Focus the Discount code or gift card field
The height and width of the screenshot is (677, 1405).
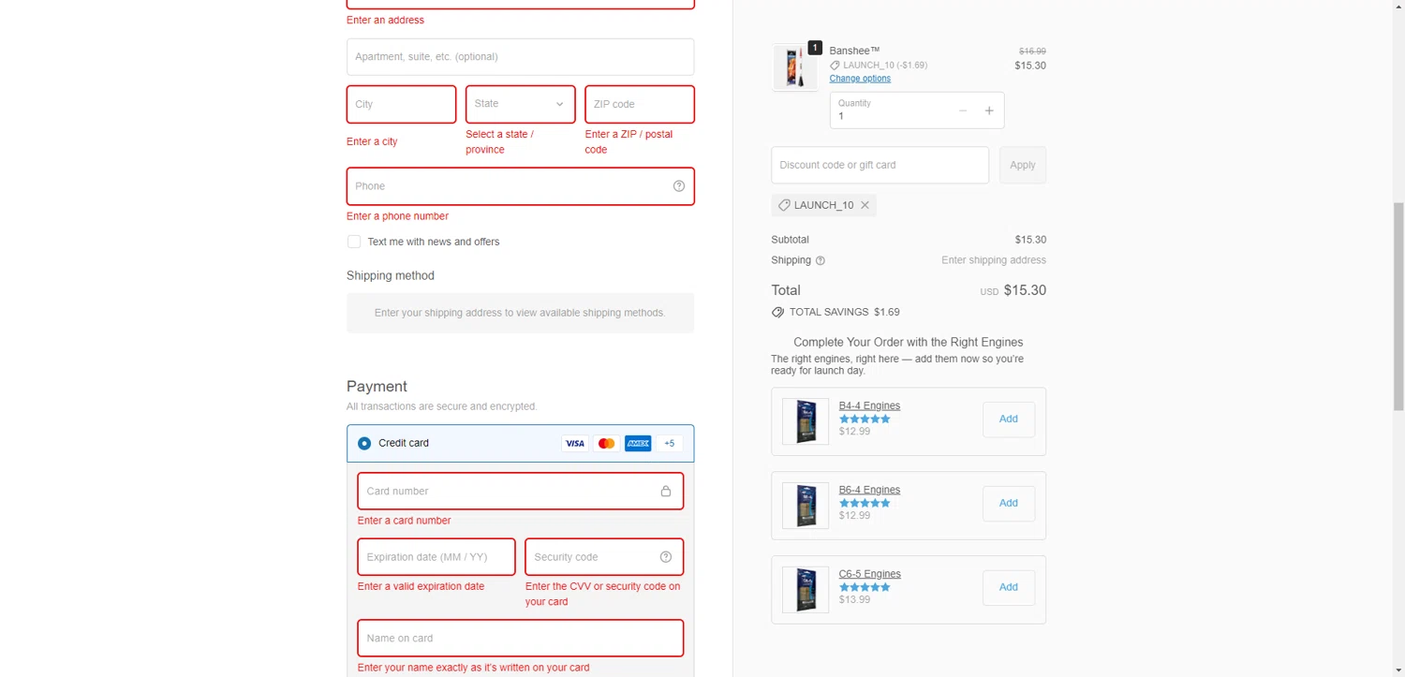(x=880, y=165)
